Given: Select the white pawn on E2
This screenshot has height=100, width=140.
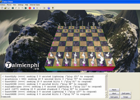Looking at the screenshot, I should click(x=84, y=54).
